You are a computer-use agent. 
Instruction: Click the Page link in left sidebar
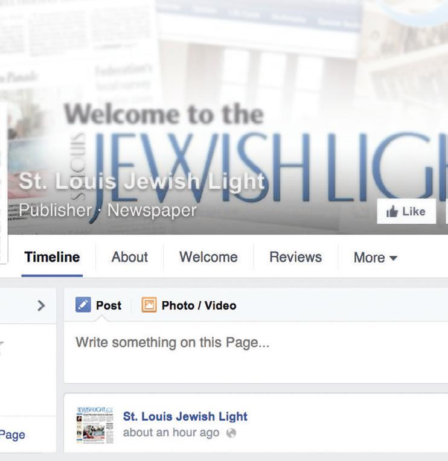[12, 434]
